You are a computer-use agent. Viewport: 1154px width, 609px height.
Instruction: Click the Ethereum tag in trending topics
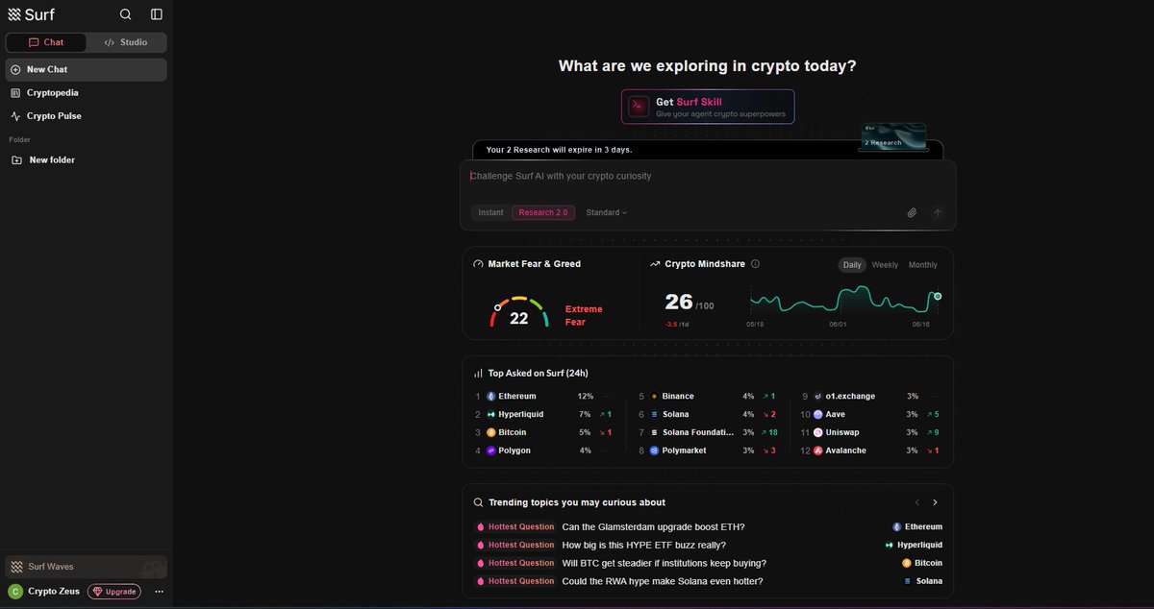click(x=917, y=527)
